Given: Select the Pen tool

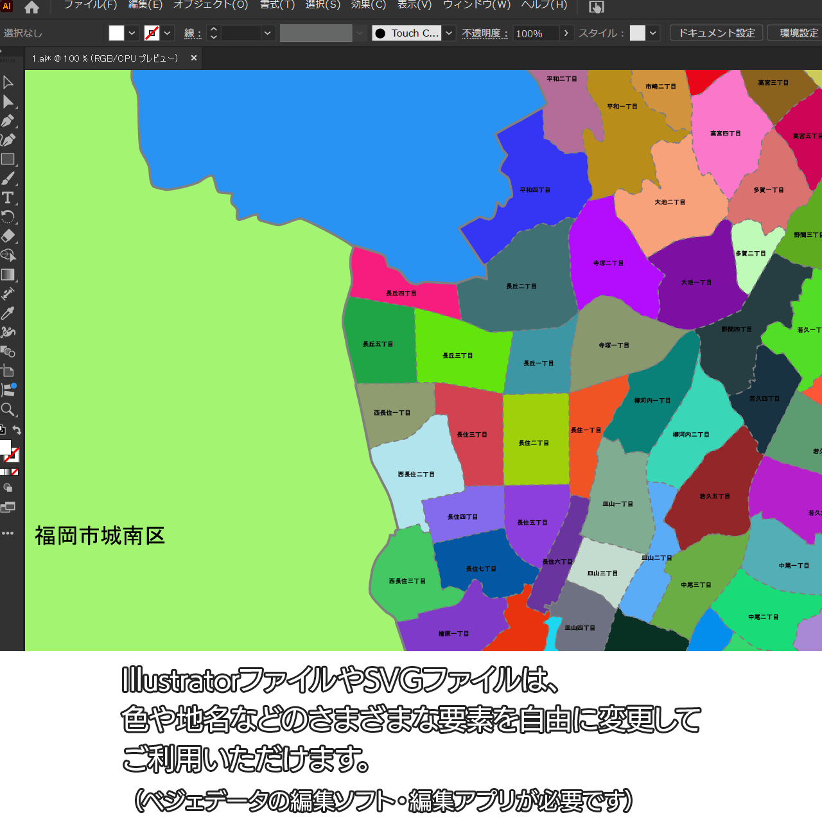Looking at the screenshot, I should 8,121.
